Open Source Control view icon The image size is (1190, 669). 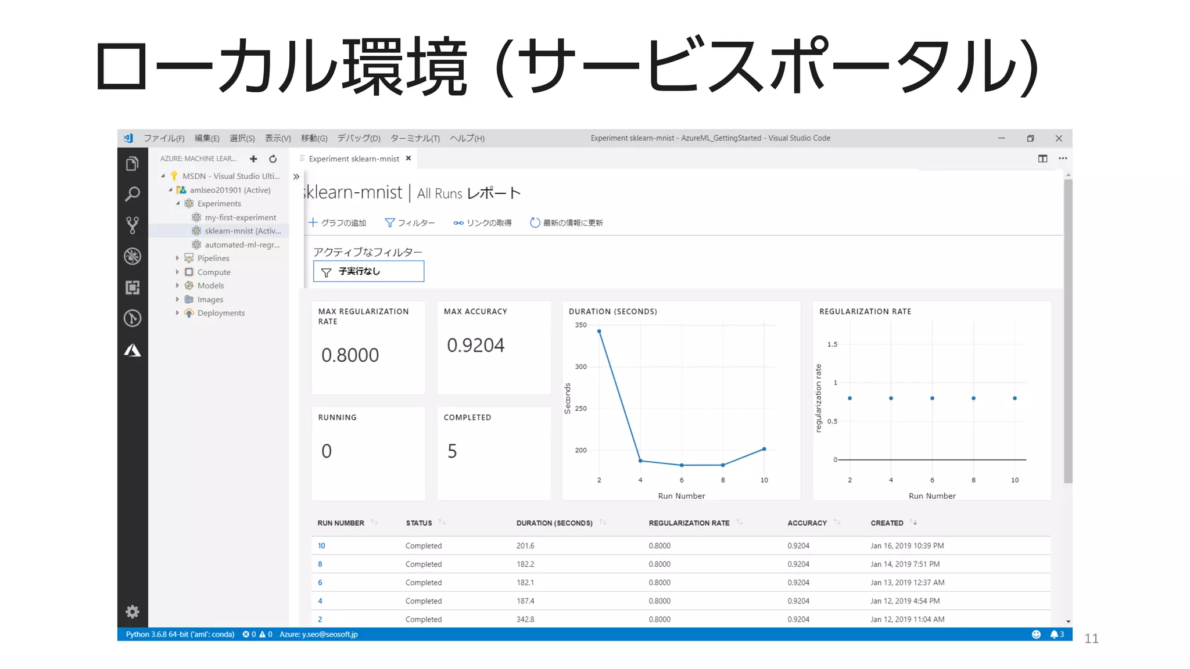(x=132, y=225)
